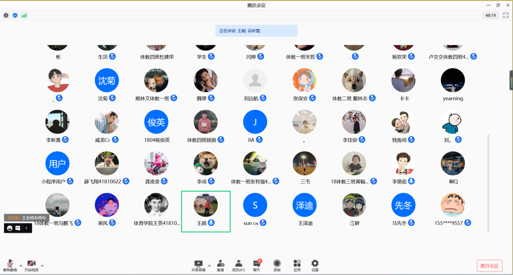Open the settings gear icon

pos(315,263)
